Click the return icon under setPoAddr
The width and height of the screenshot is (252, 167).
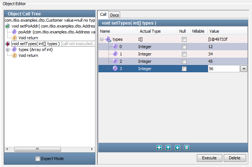(x=14, y=38)
